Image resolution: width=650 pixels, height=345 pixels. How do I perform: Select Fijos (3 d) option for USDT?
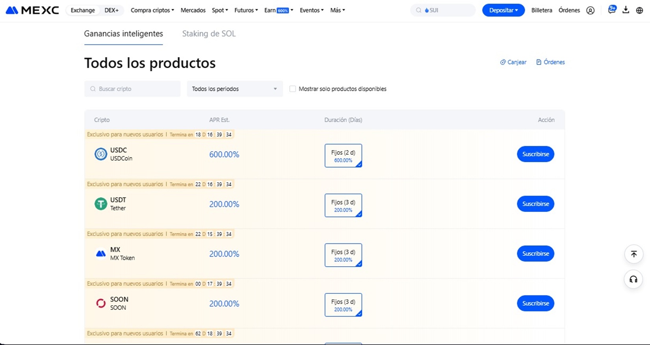[x=343, y=205]
